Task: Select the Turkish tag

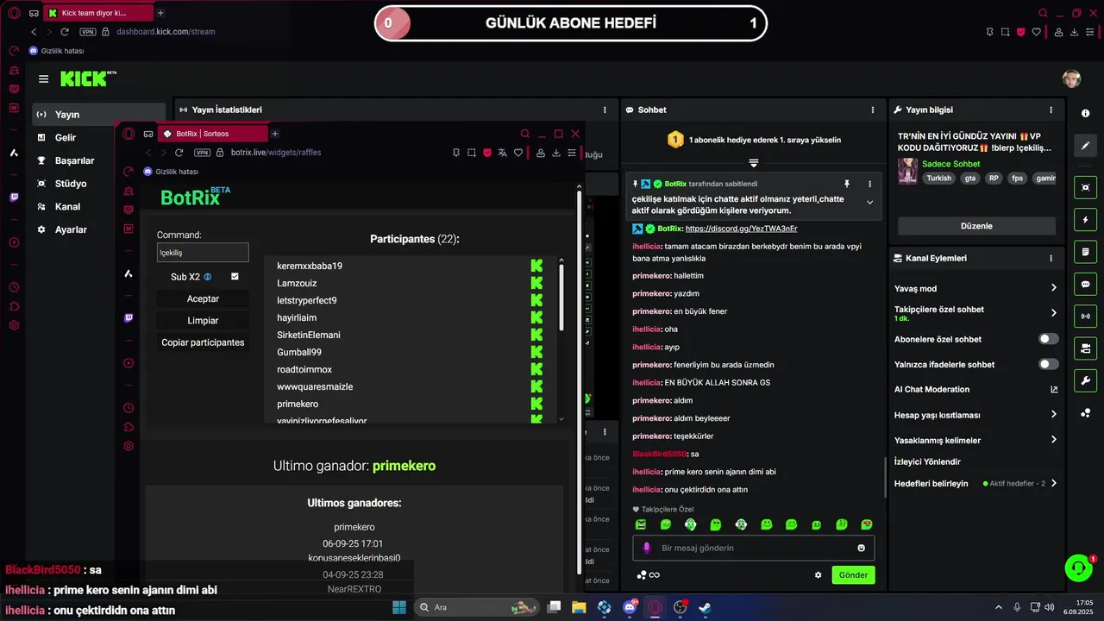Action: click(939, 178)
